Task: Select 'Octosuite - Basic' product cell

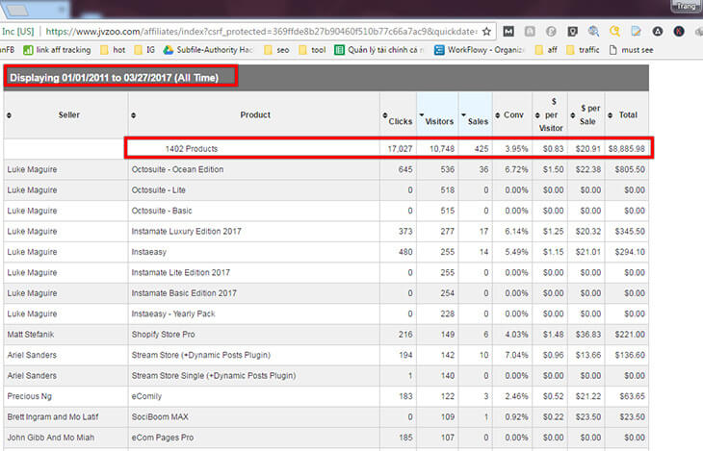Action: click(254, 211)
